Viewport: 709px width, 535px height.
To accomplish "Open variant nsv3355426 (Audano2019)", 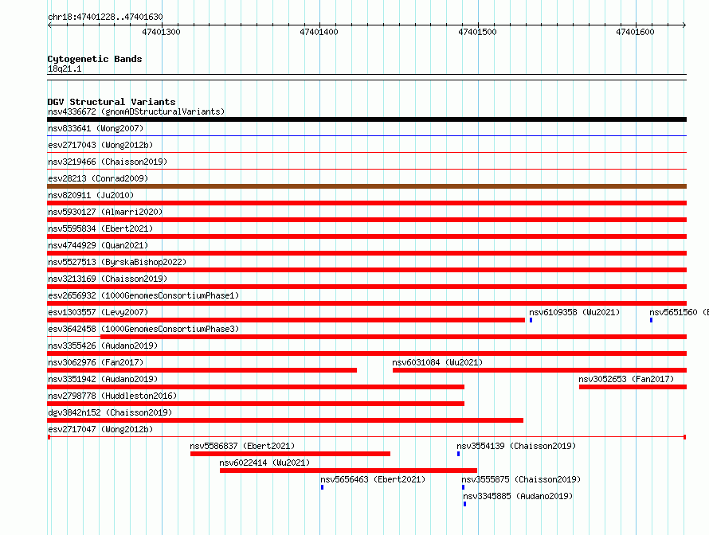I will 103,346.
